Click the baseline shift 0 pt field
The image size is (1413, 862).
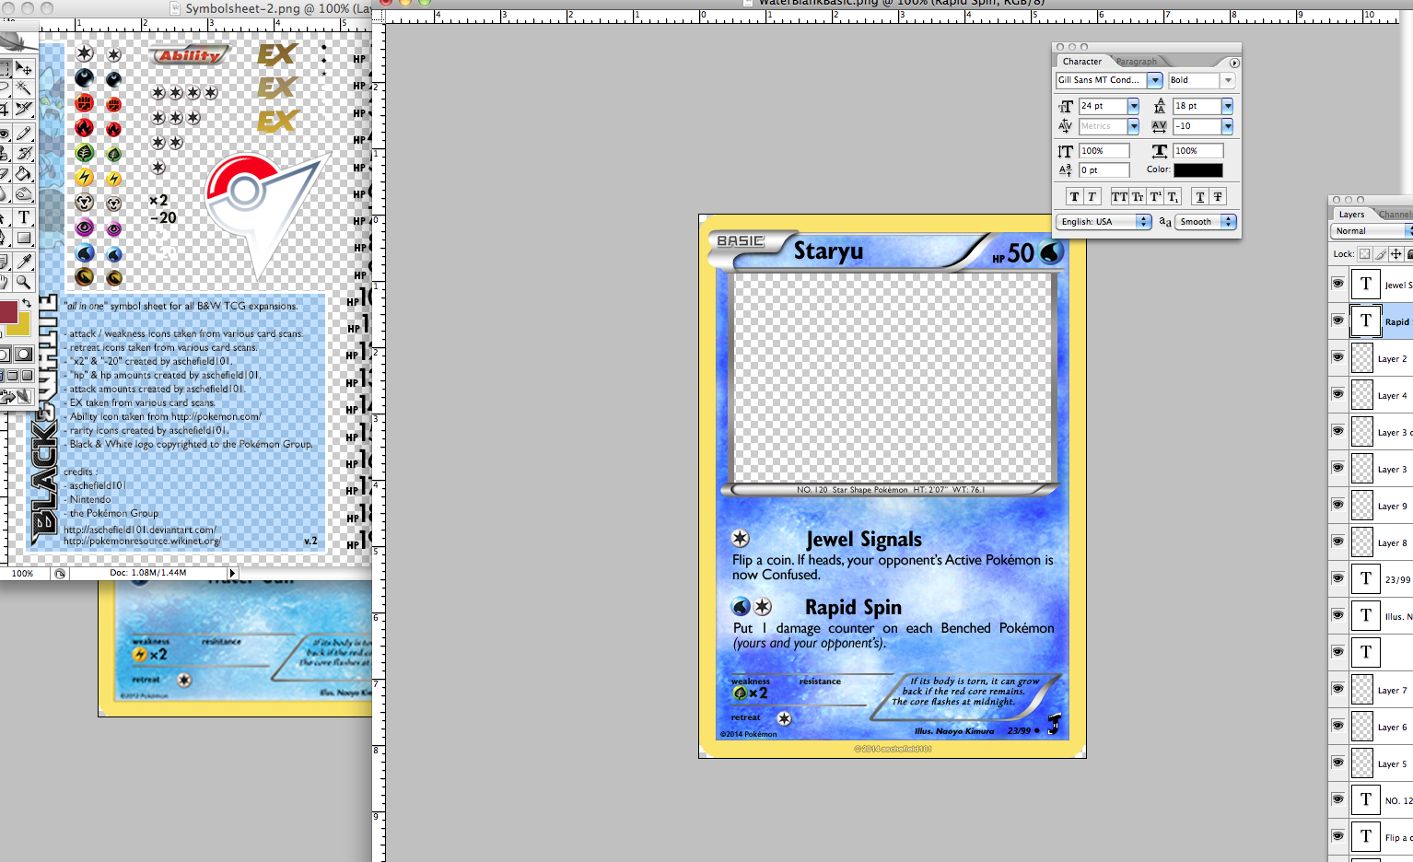[x=1104, y=170]
